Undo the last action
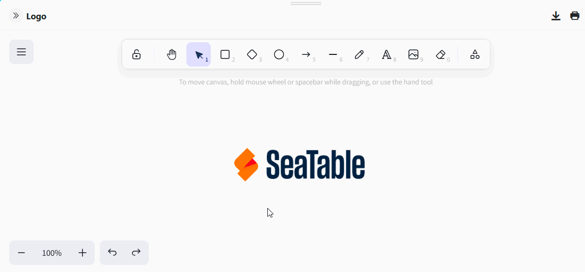The image size is (585, 272). 113,253
